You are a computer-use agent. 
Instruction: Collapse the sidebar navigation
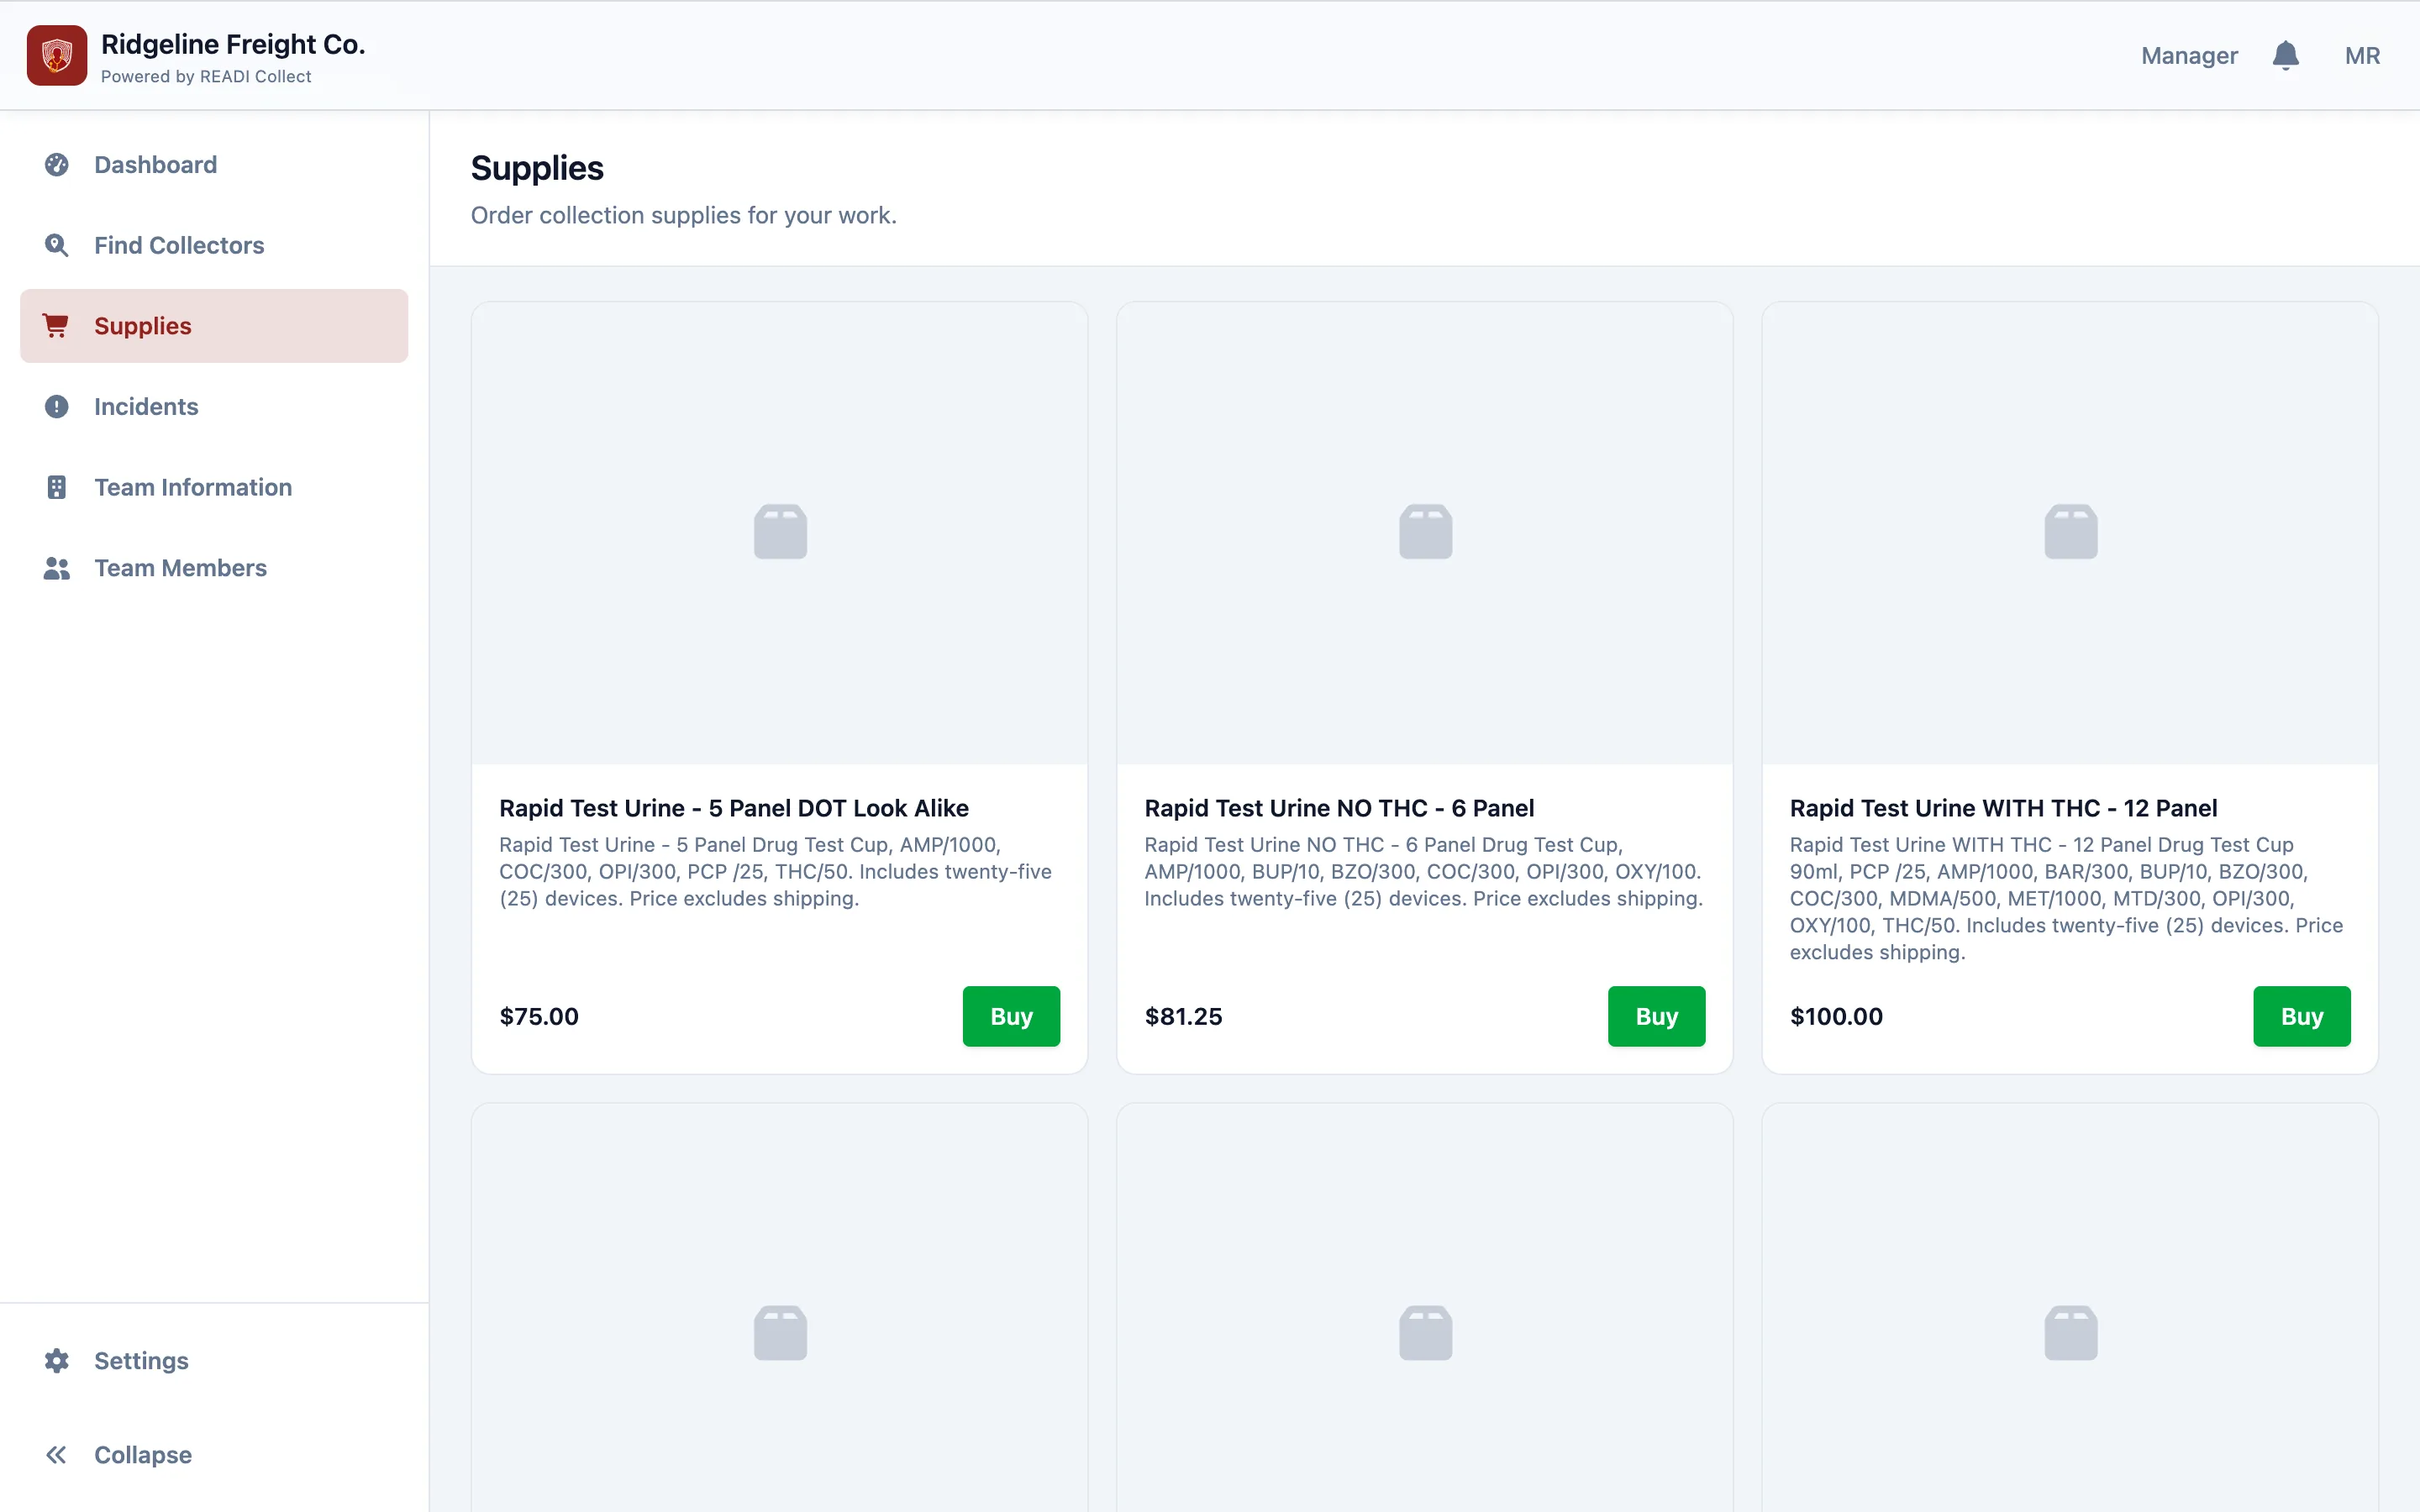(x=214, y=1455)
